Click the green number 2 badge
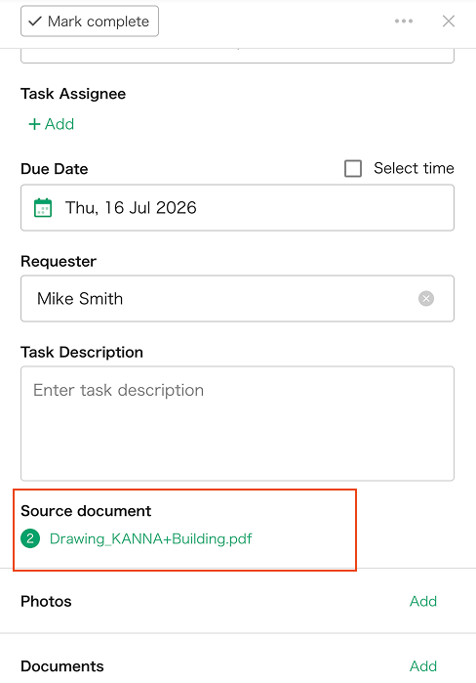Image resolution: width=476 pixels, height=683 pixels. 30,538
